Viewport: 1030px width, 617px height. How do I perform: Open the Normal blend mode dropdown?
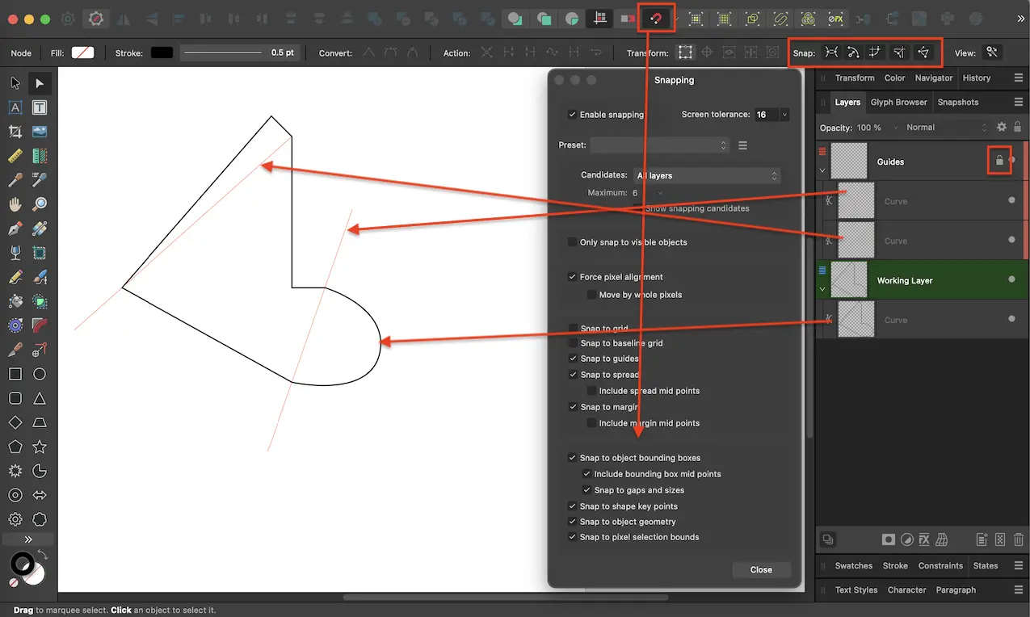click(x=945, y=128)
